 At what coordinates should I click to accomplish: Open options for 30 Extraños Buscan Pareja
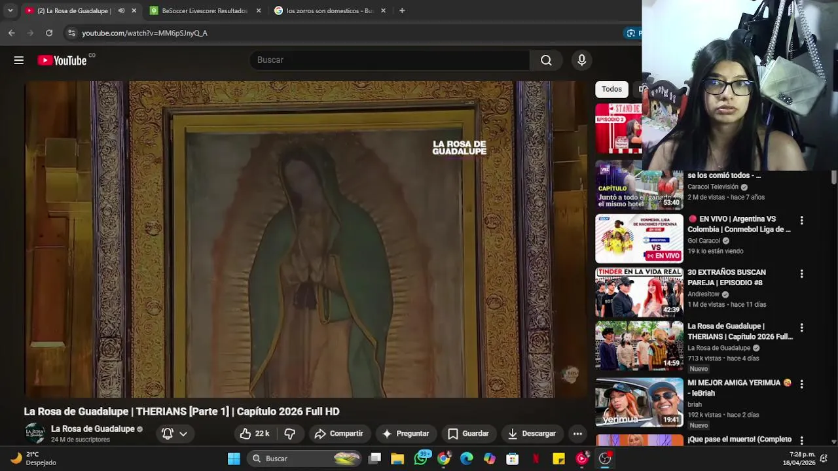801,274
